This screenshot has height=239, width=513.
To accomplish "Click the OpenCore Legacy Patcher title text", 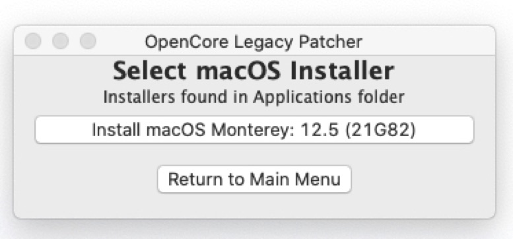I will pos(254,42).
